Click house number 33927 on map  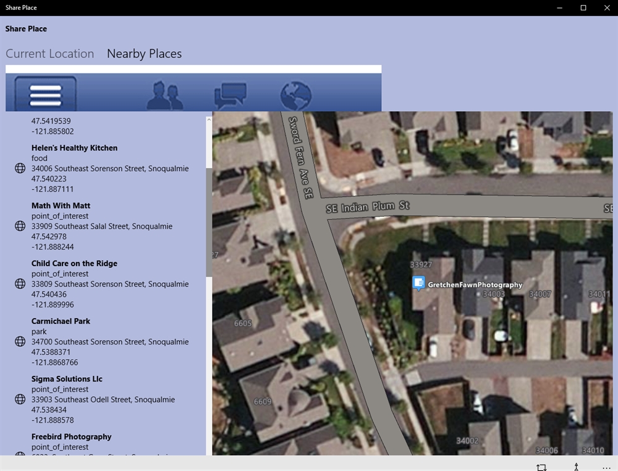click(x=421, y=264)
